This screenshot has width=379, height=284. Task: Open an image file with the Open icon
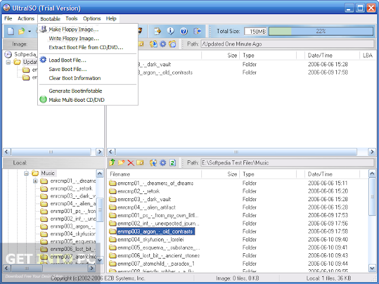click(x=21, y=31)
